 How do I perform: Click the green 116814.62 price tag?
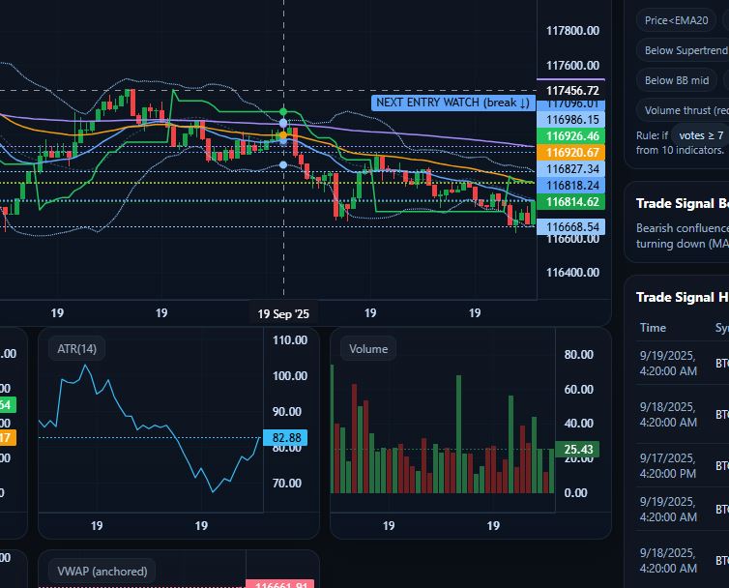pos(573,202)
